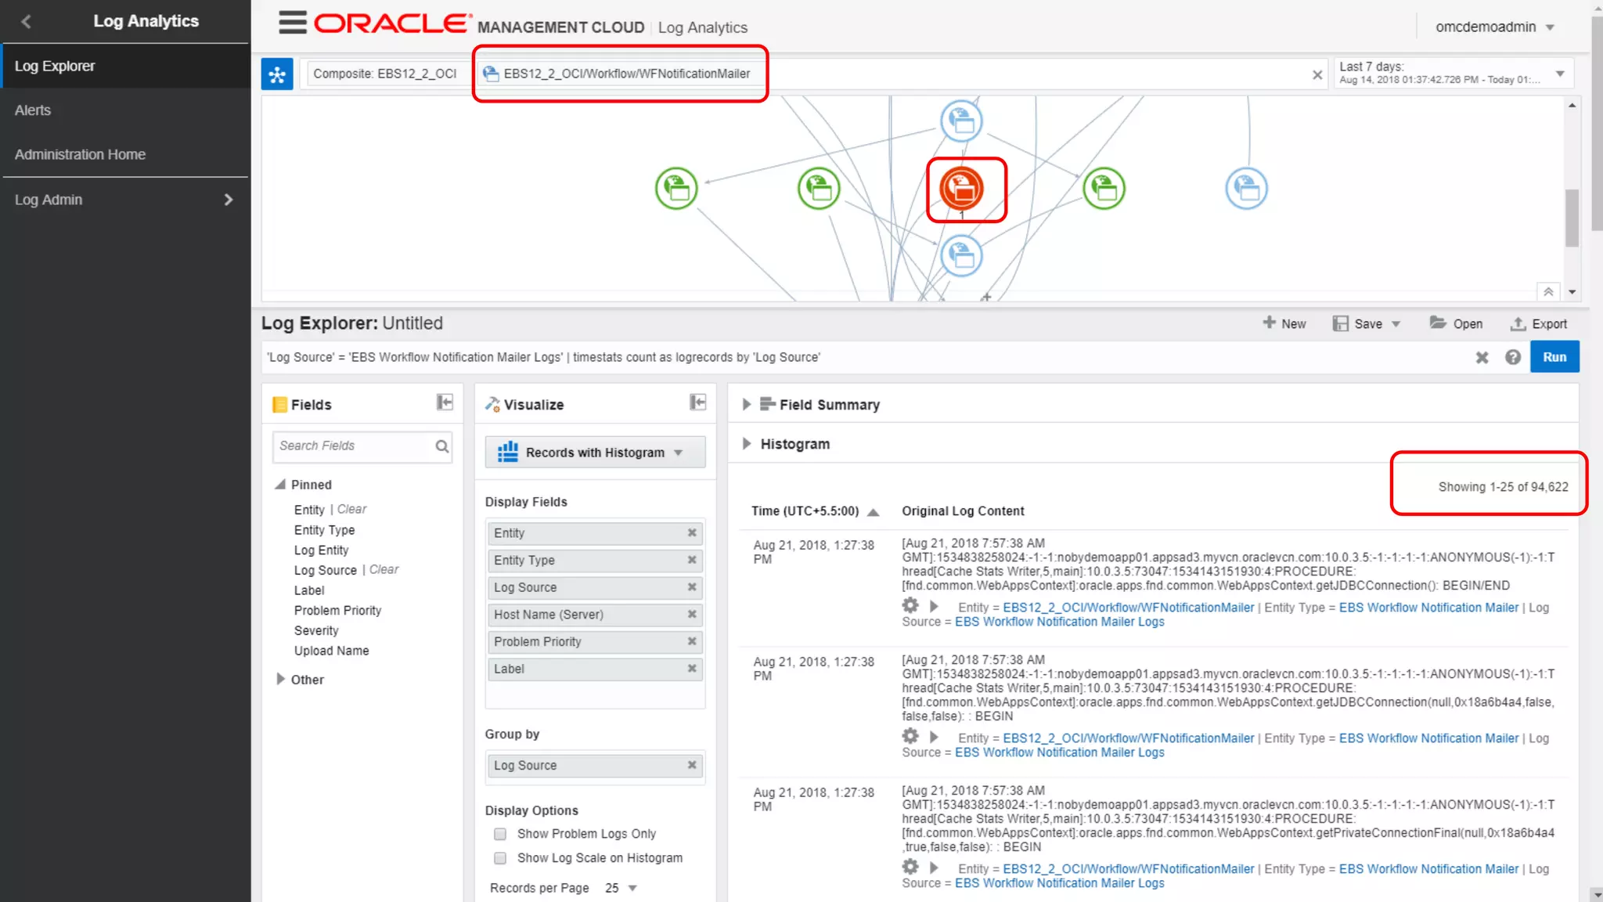Click Clear next to Log Source field
The image size is (1603, 902).
tap(384, 569)
